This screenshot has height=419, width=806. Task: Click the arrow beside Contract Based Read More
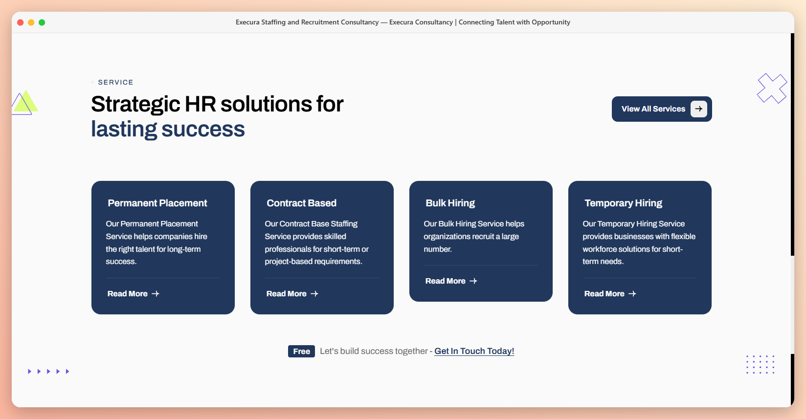(x=314, y=294)
